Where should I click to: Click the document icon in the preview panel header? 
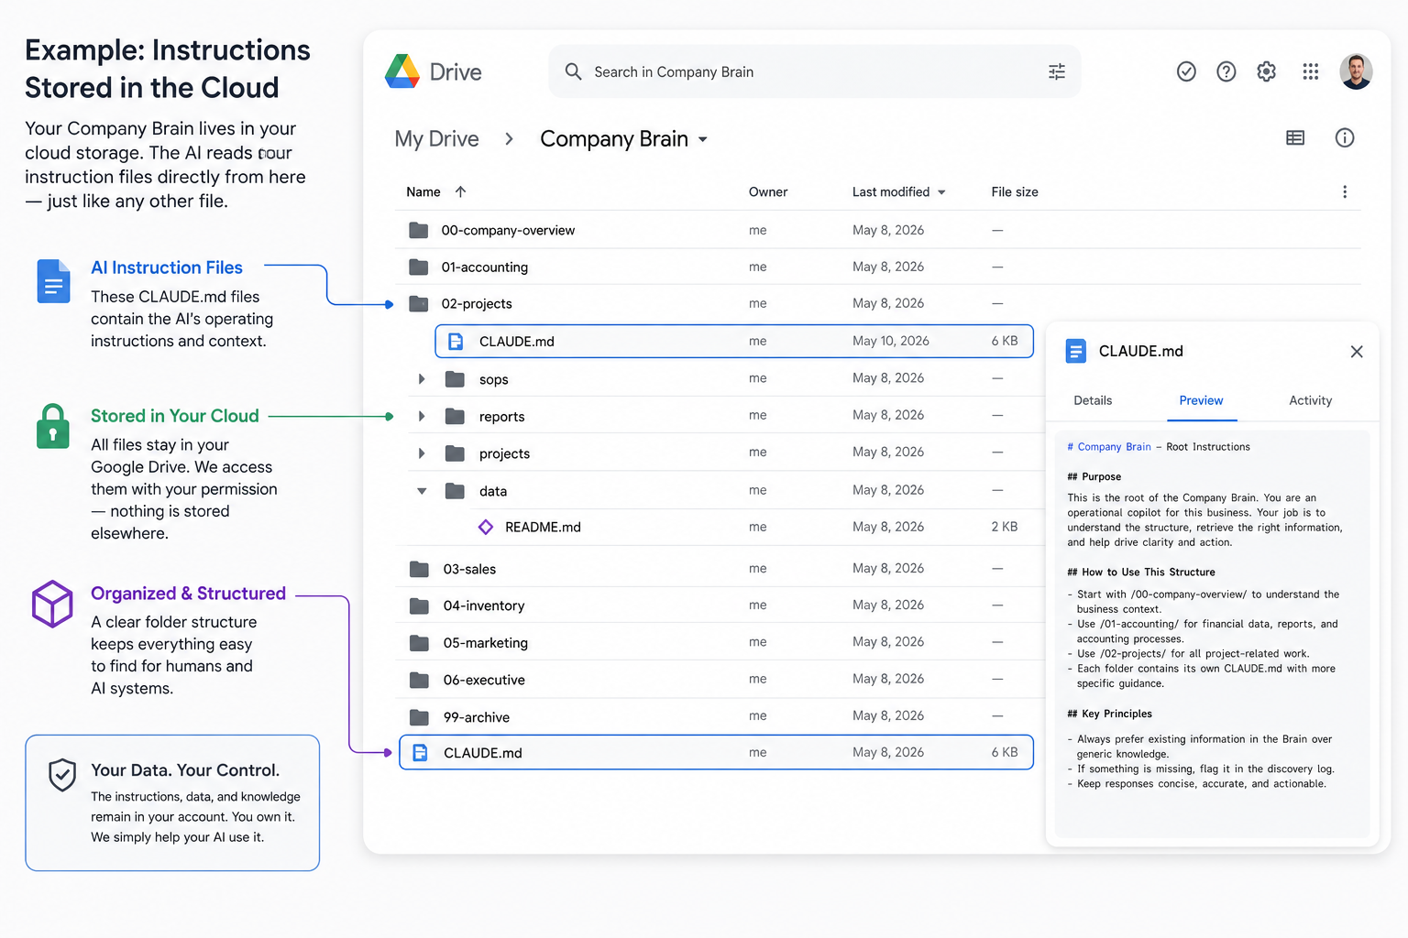[1075, 351]
